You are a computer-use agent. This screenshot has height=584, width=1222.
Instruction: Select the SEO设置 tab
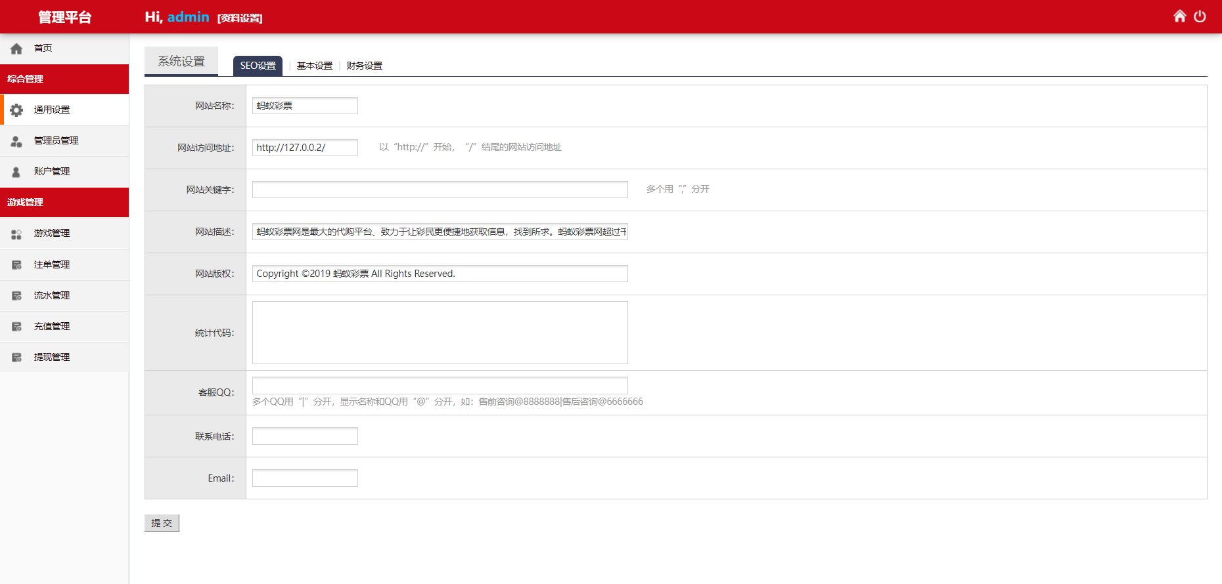[x=258, y=66]
